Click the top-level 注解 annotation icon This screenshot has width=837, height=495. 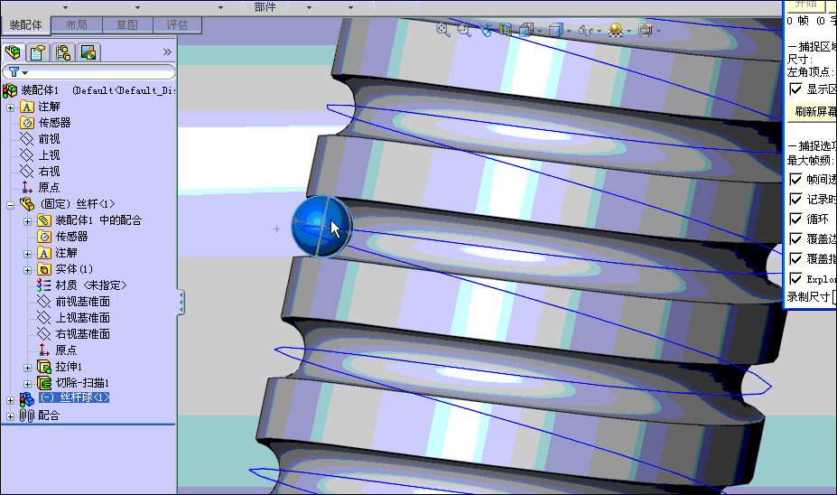coord(27,107)
